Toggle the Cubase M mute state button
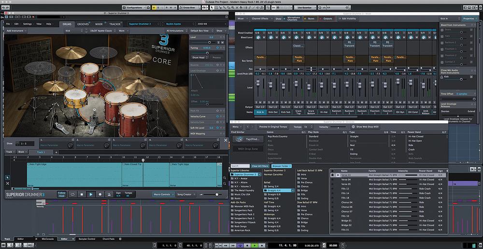 (x=154, y=7)
